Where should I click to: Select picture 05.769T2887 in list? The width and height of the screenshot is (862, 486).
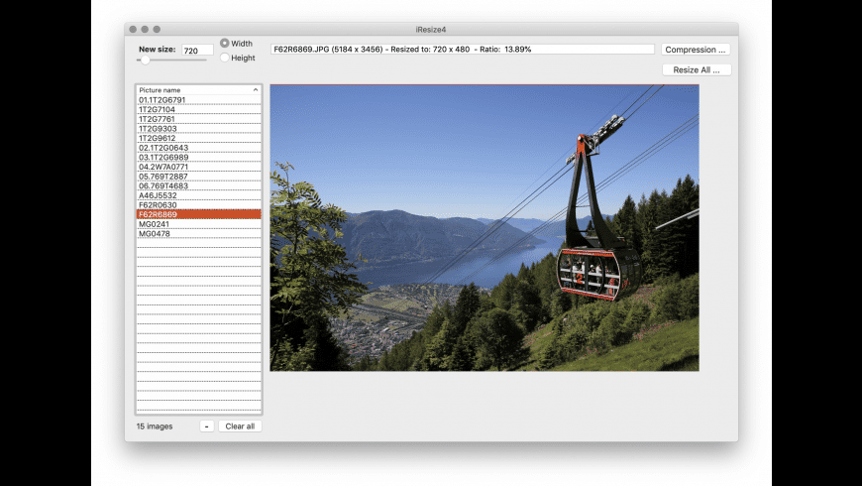[x=198, y=177]
